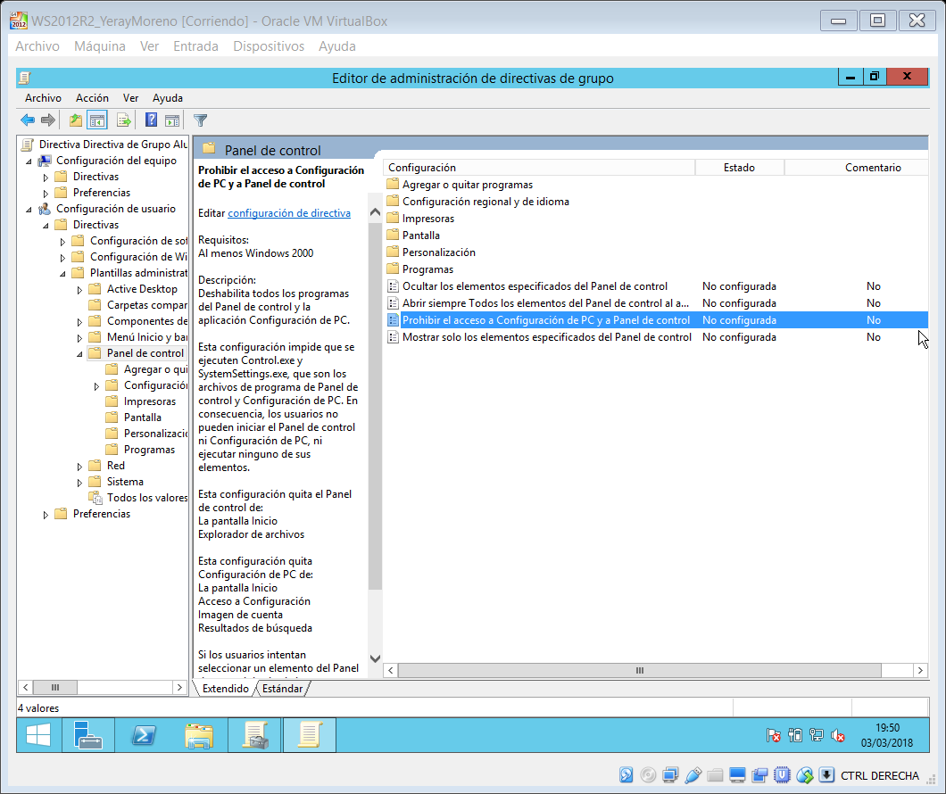
Task: Expand the bottom Preferencias node
Action: pos(46,515)
